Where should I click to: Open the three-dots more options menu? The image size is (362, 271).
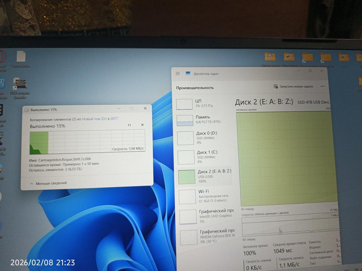[322, 86]
